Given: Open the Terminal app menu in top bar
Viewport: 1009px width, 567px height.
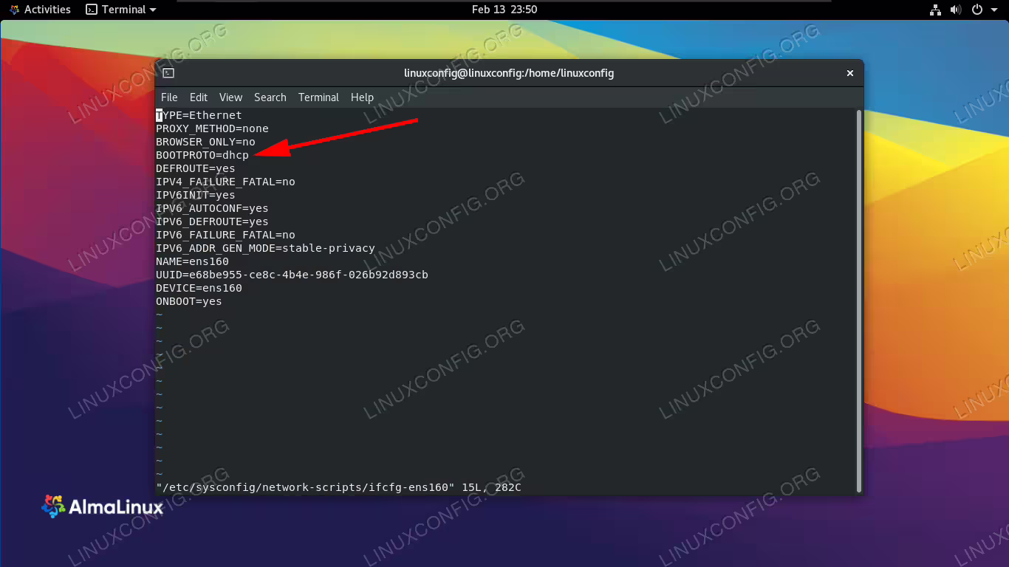Looking at the screenshot, I should tap(121, 10).
